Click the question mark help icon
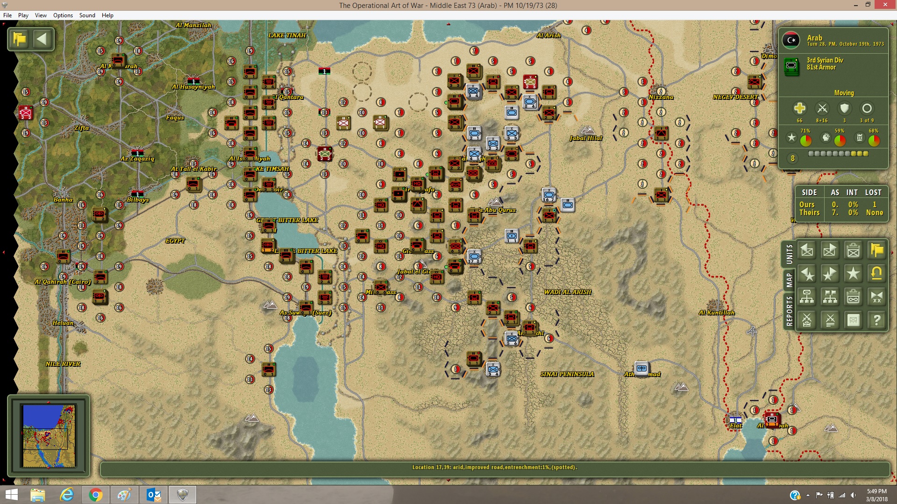This screenshot has width=897, height=504. pyautogui.click(x=877, y=320)
